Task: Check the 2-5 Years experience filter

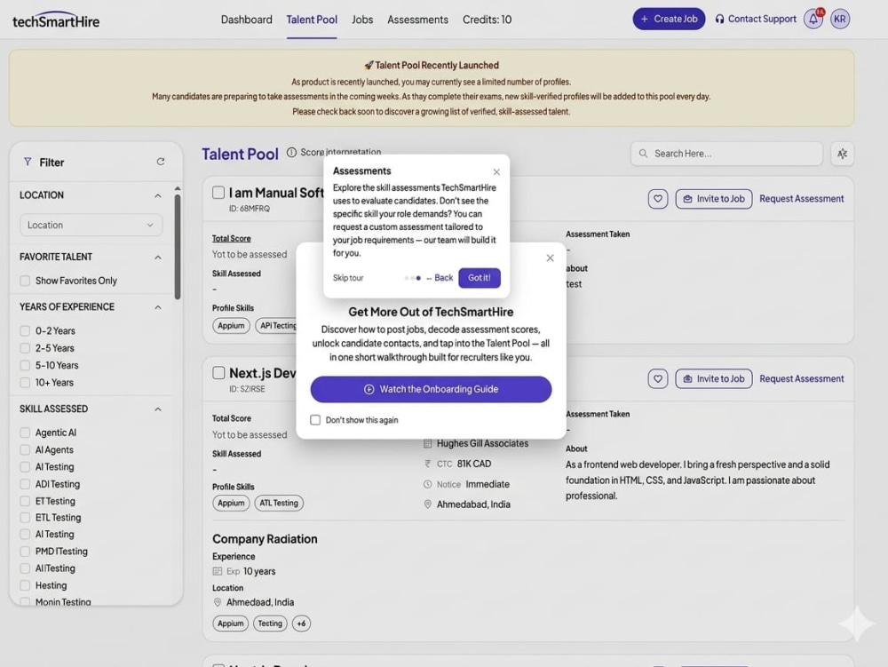Action: click(25, 348)
